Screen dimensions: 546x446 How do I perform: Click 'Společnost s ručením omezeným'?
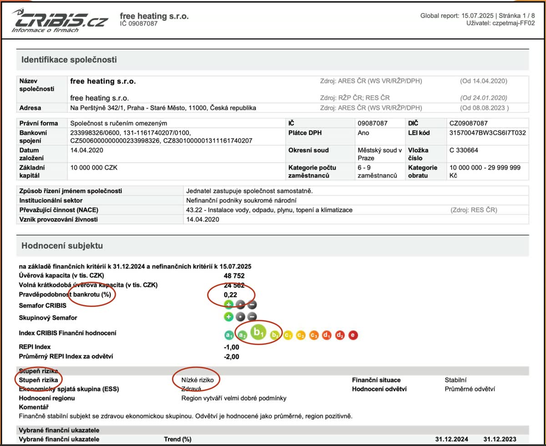119,123
